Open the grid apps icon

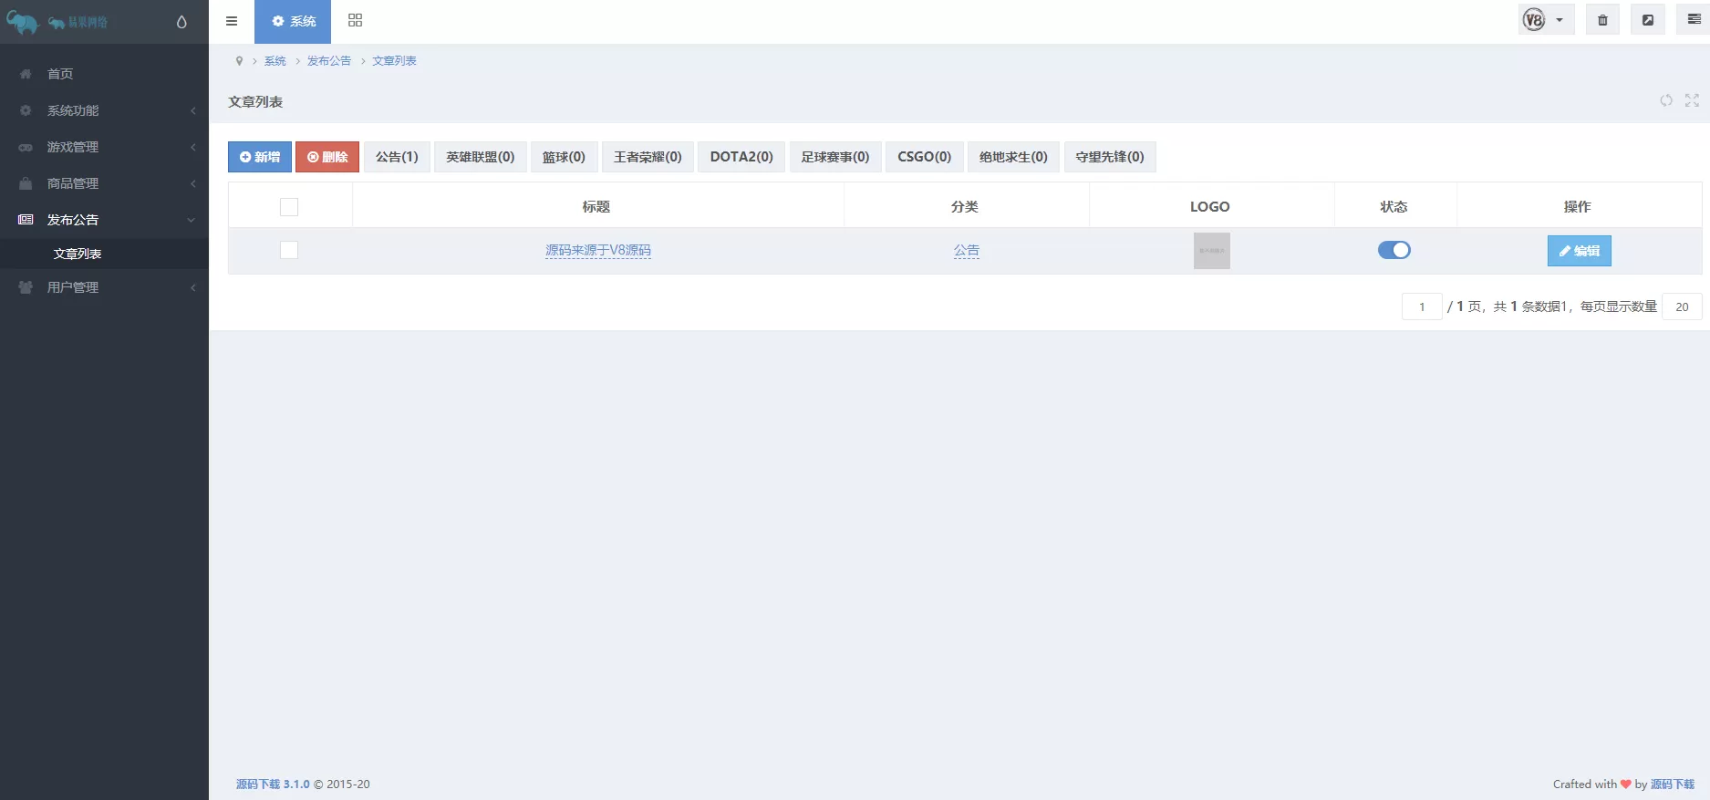click(355, 21)
